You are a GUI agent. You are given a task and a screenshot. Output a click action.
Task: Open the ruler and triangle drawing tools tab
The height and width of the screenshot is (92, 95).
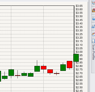pyautogui.click(x=94, y=10)
